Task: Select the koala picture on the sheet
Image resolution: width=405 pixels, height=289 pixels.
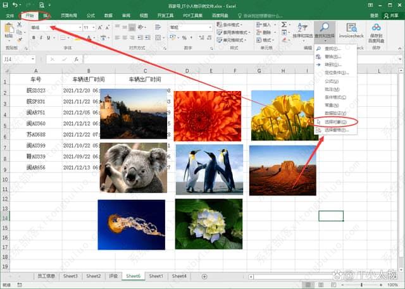Action: [134, 167]
